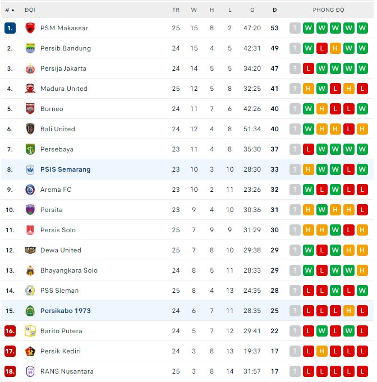Click Borneo's orange H form badge
The height and width of the screenshot is (382, 377).
pyautogui.click(x=322, y=109)
